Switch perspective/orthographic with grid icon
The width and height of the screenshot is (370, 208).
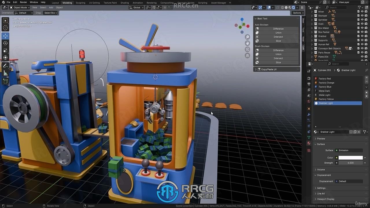click(x=247, y=55)
